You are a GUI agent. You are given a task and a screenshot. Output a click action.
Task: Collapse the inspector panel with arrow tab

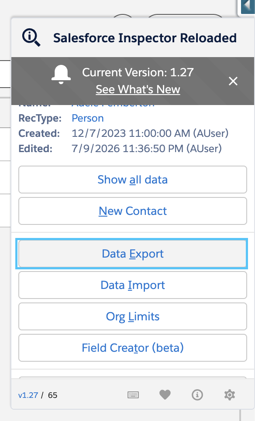click(x=248, y=6)
